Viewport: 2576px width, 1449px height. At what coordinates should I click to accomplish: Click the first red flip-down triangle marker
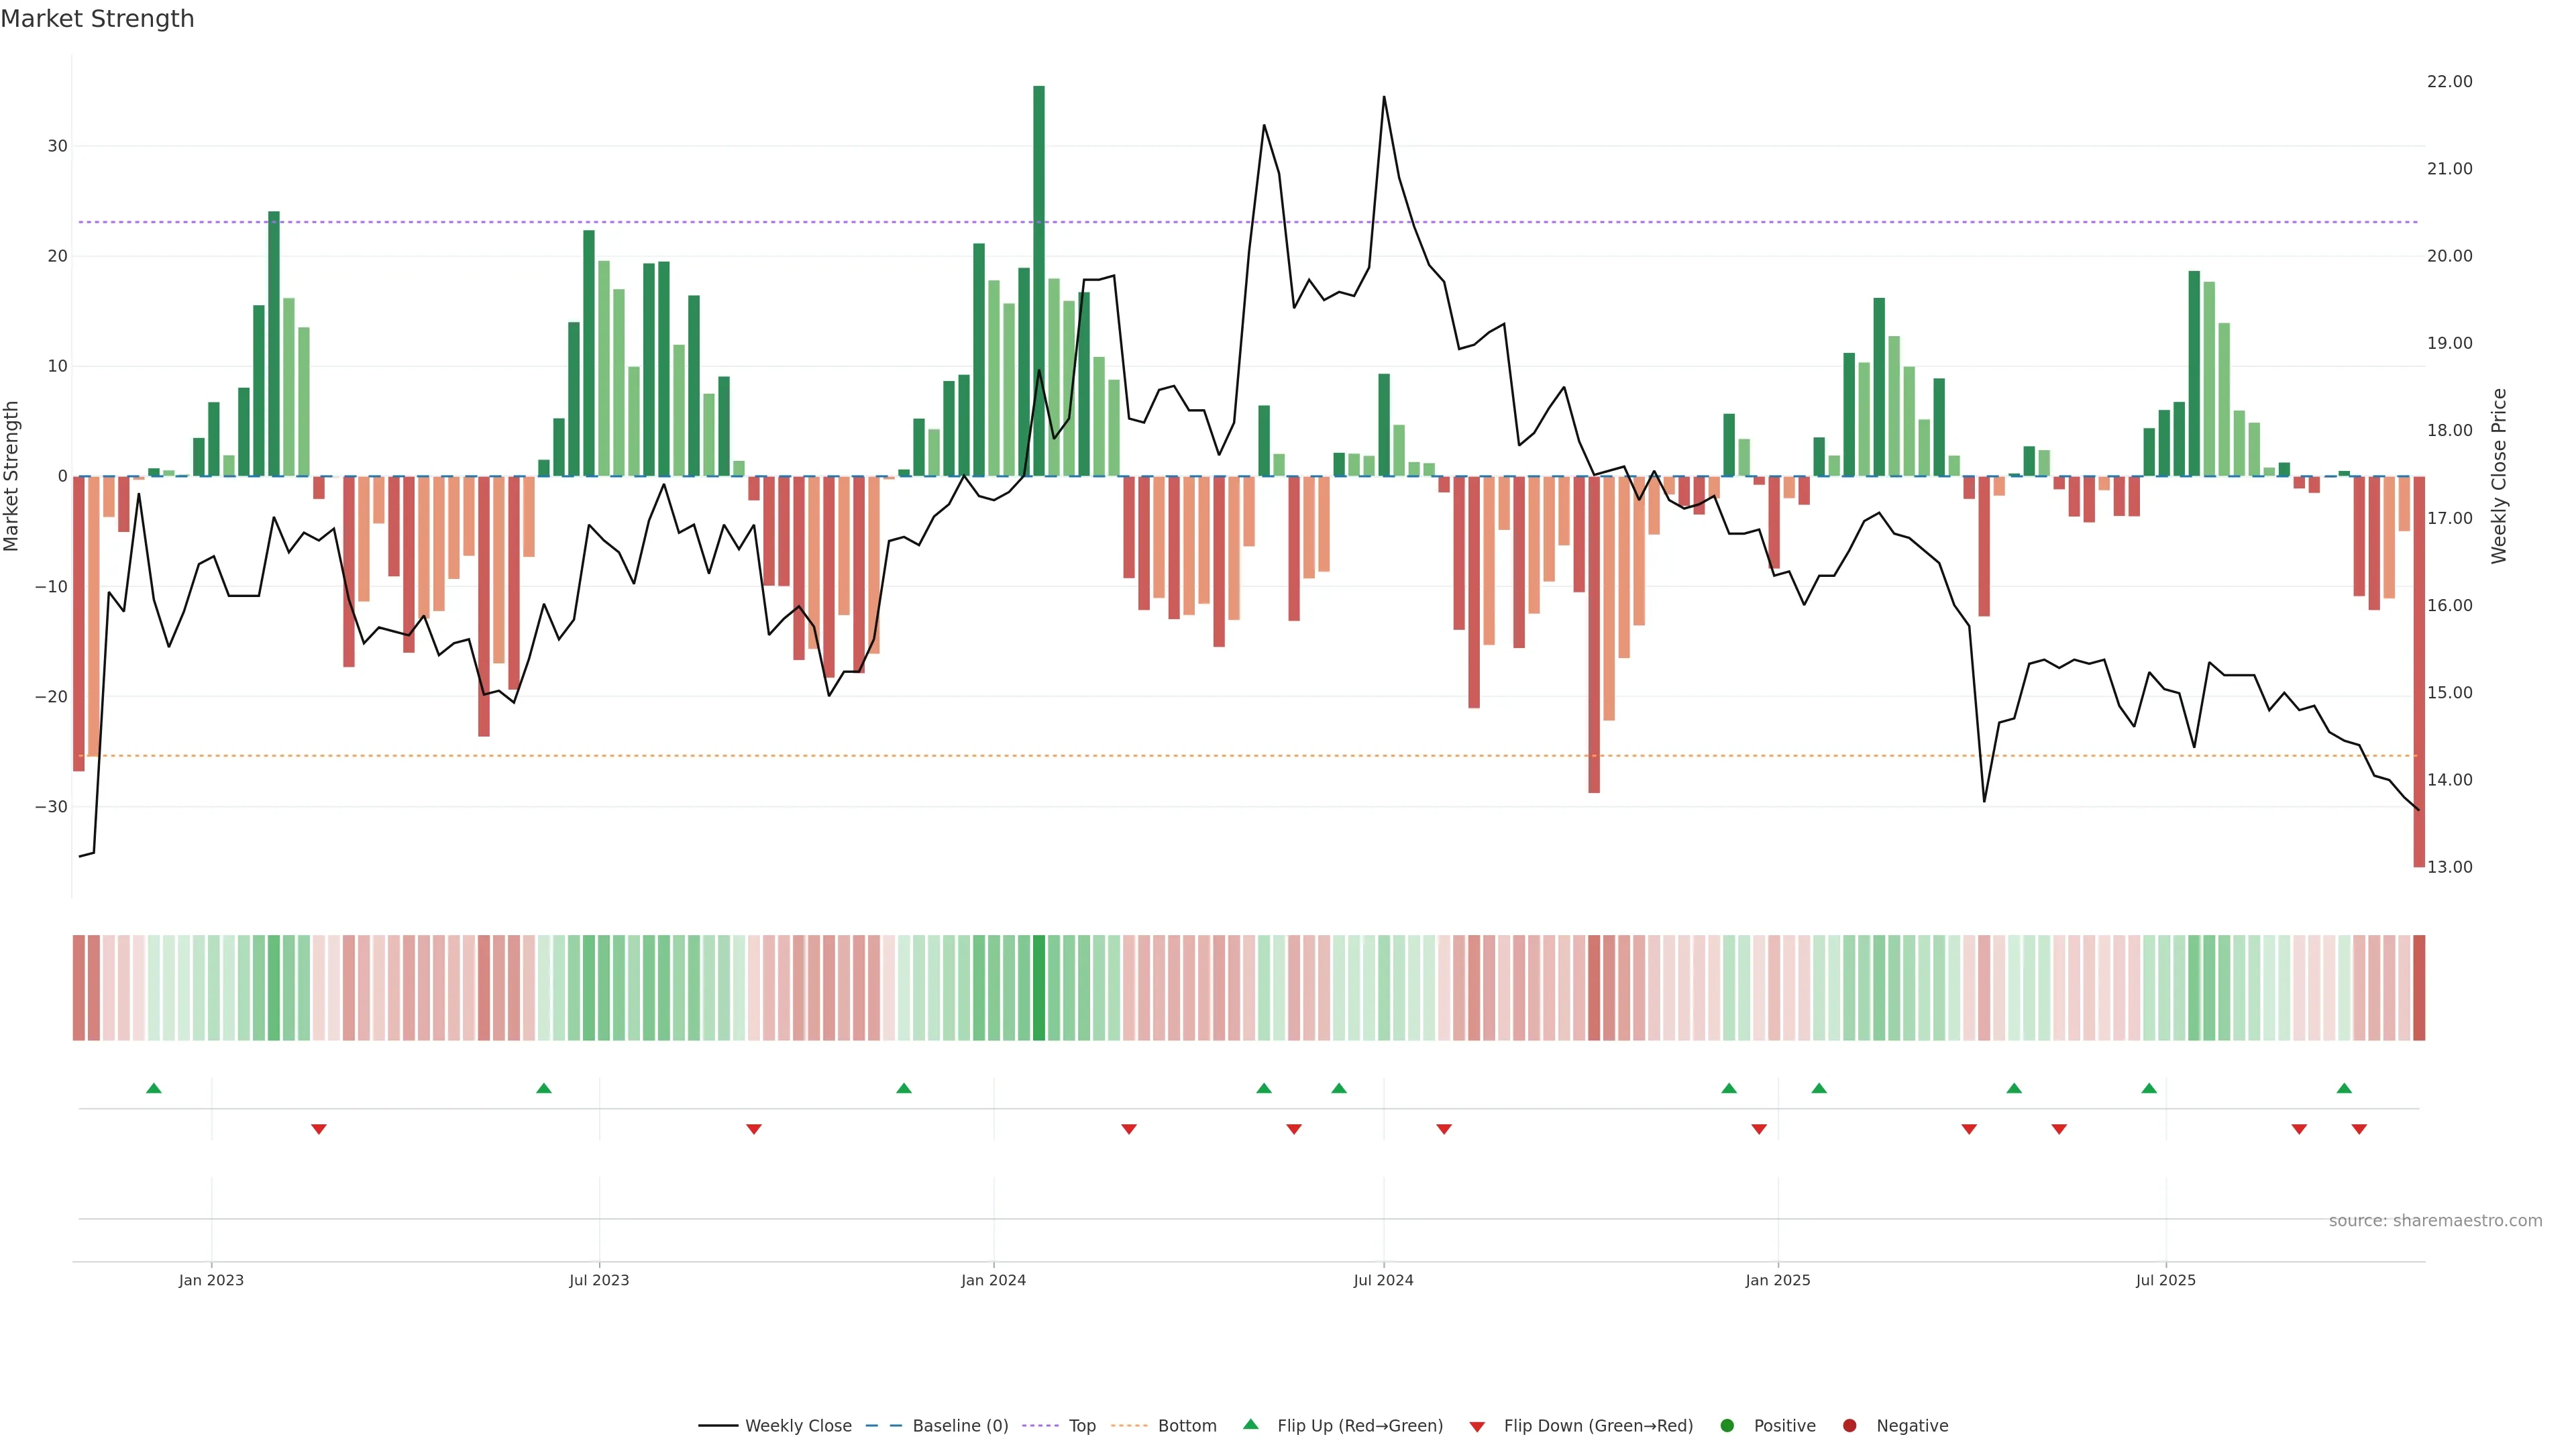pyautogui.click(x=319, y=1129)
